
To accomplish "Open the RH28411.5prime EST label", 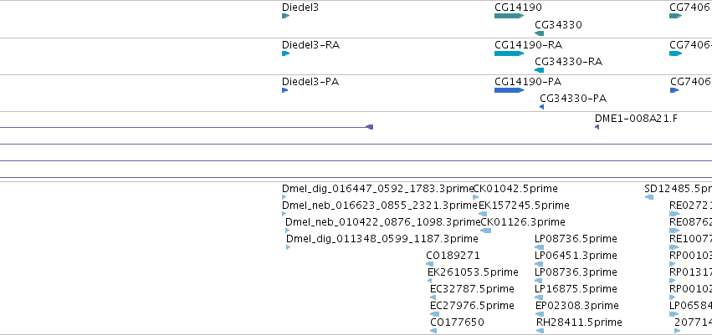I will pyautogui.click(x=579, y=322).
